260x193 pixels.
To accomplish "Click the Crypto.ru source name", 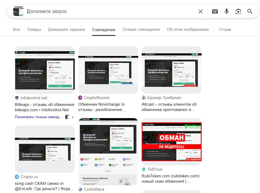I will click(29, 177).
